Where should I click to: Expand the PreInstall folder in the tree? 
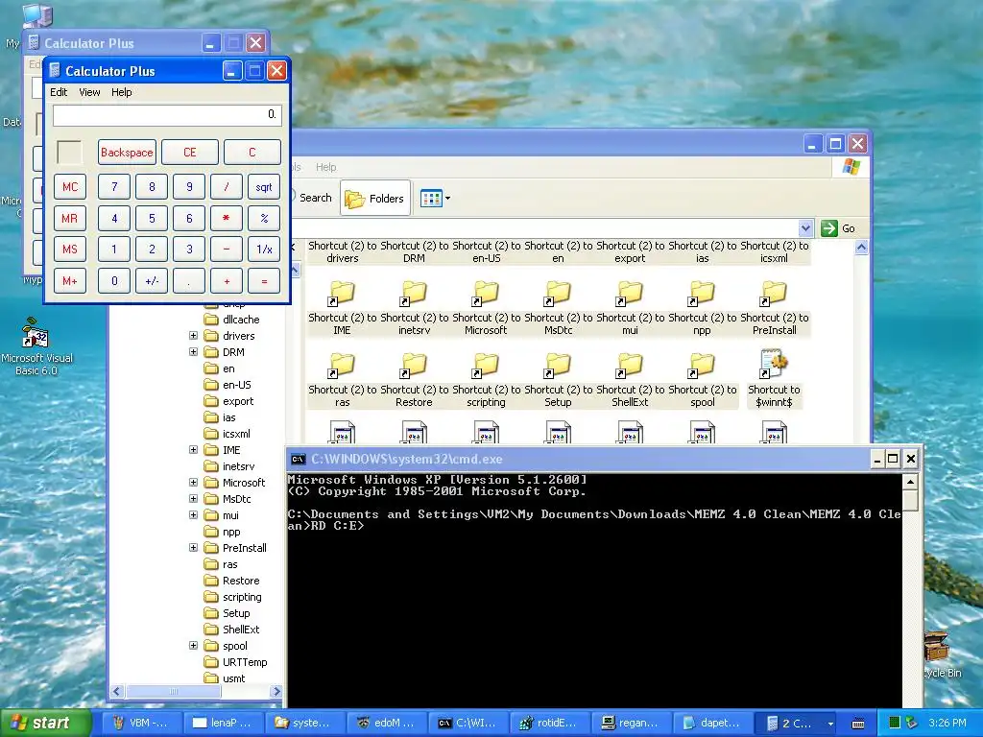click(194, 548)
